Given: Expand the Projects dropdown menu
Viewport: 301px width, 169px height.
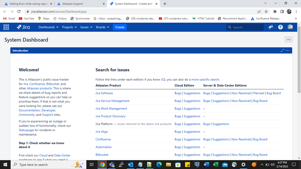Looking at the screenshot, I should pyautogui.click(x=69, y=27).
